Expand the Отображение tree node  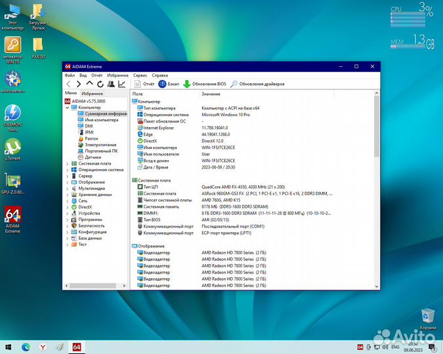click(x=67, y=182)
